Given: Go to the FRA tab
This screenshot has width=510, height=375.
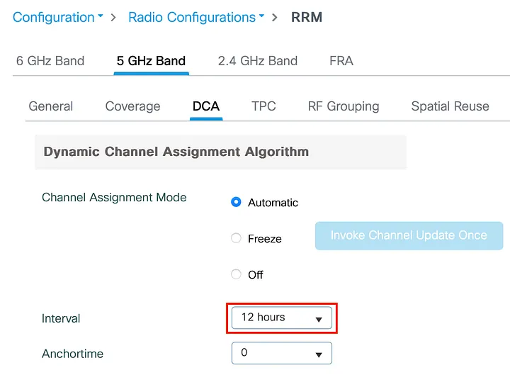Looking at the screenshot, I should [x=341, y=61].
